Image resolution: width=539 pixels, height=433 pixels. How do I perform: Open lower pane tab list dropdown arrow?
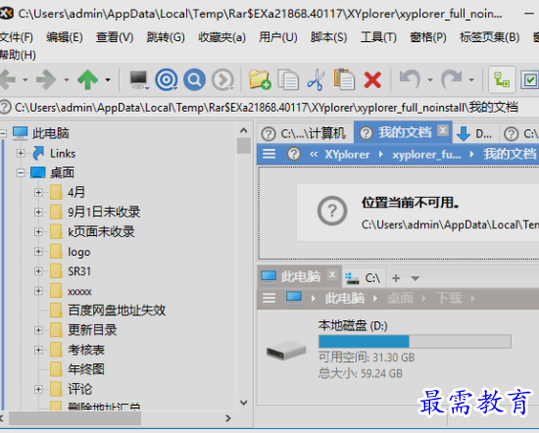coord(416,278)
